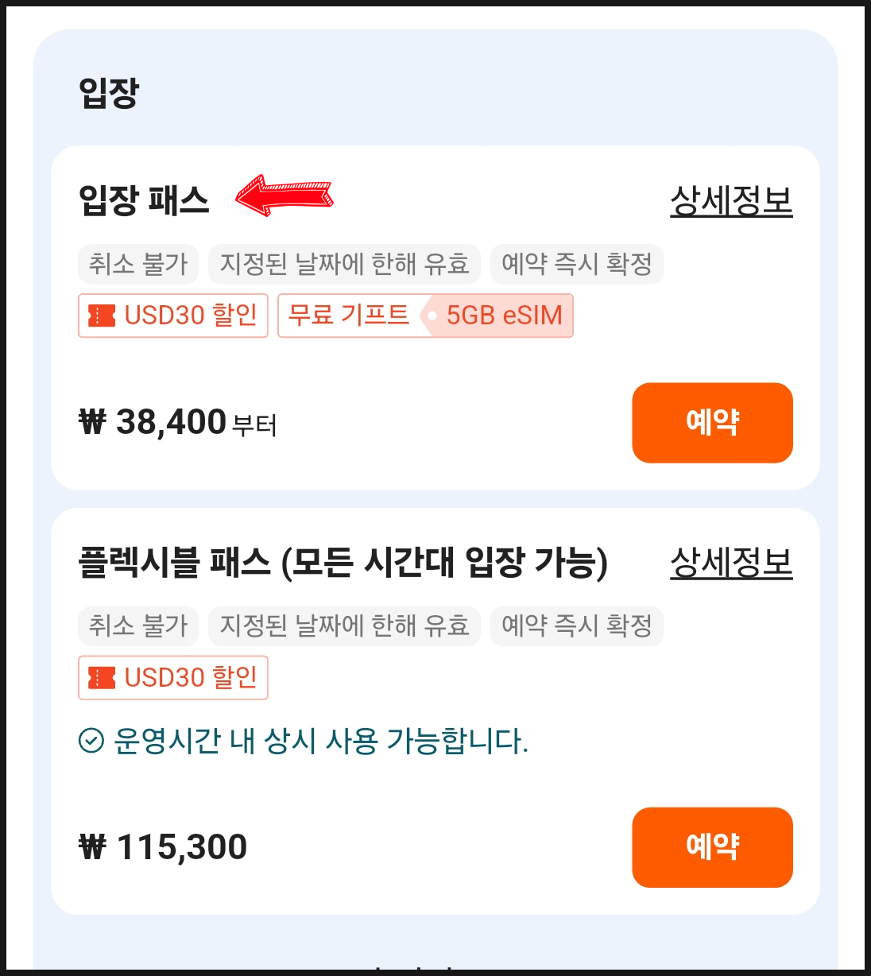Viewport: 871px width, 976px height.
Task: Click 예약 즉시 확정 tag under 입장 패스
Action: coord(577,264)
